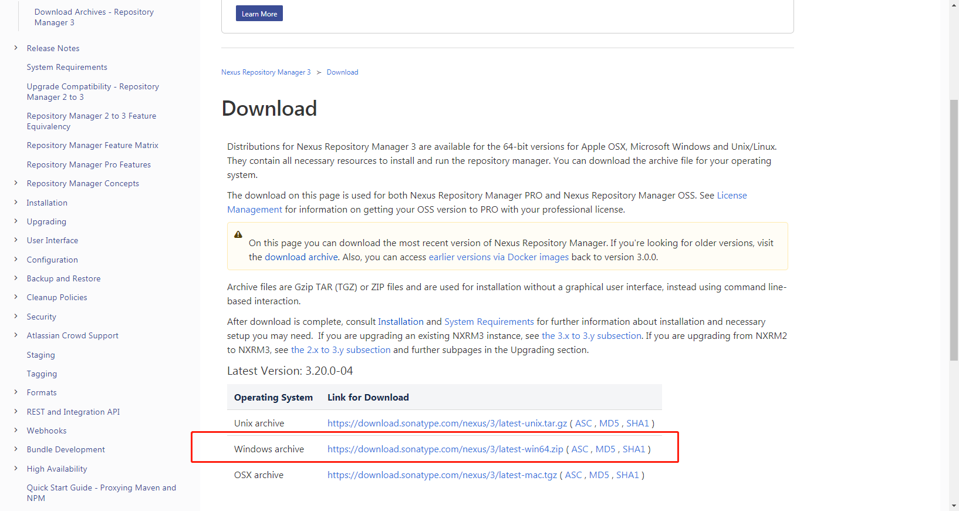
Task: Expand the Release Notes sidebar section
Action: 16,48
